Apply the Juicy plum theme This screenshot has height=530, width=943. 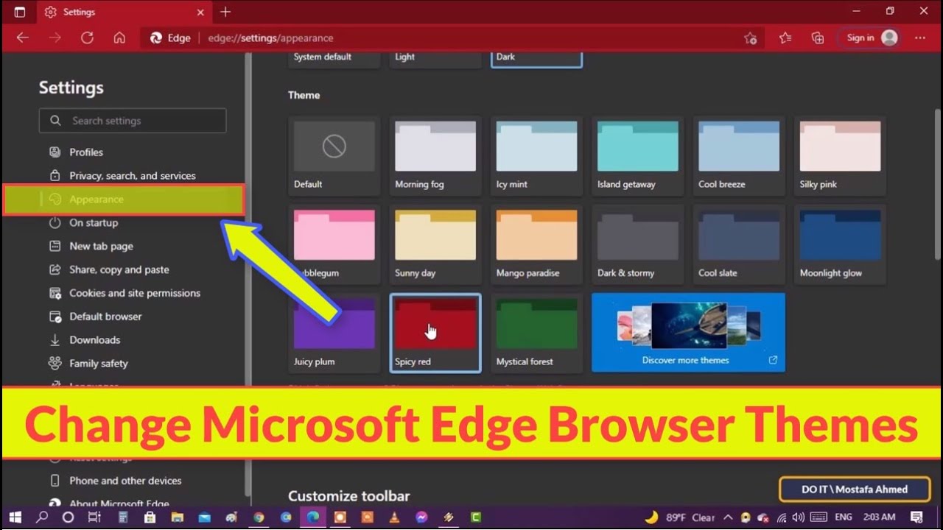coord(334,333)
